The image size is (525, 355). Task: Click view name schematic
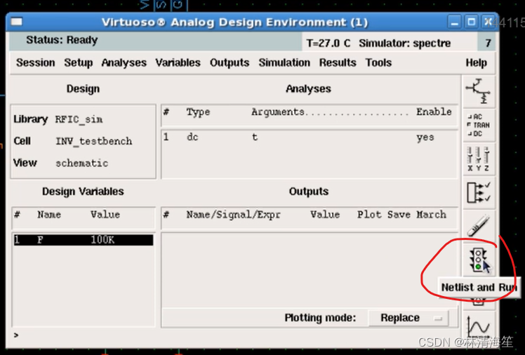coord(81,163)
